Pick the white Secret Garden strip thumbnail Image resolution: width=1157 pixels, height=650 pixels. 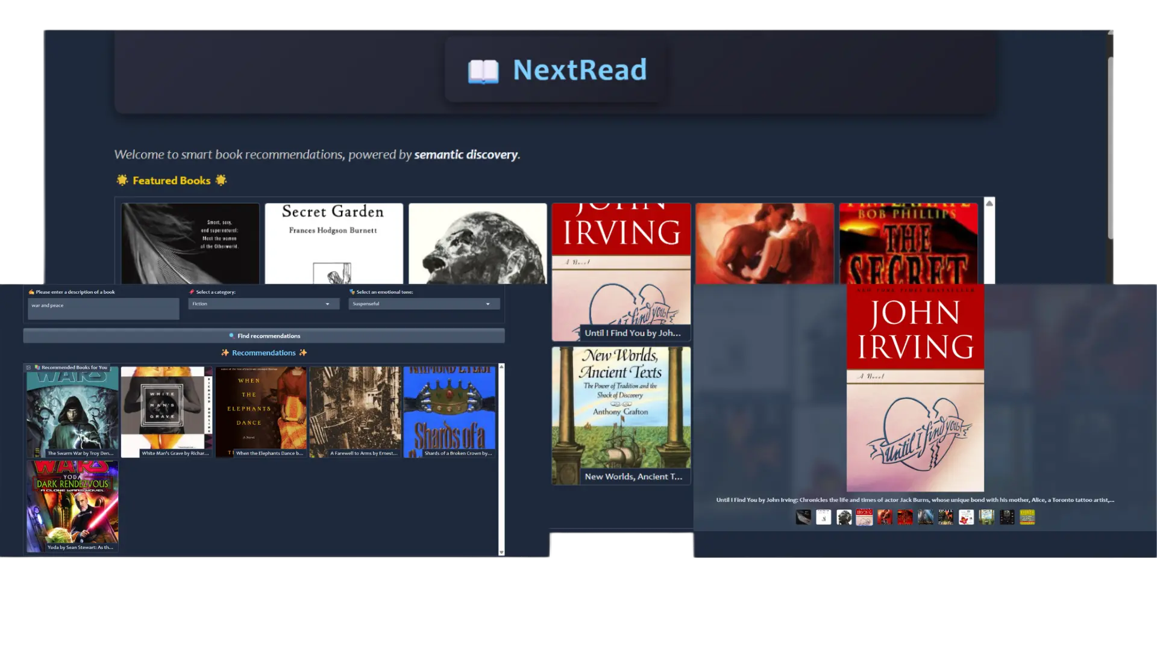click(824, 517)
